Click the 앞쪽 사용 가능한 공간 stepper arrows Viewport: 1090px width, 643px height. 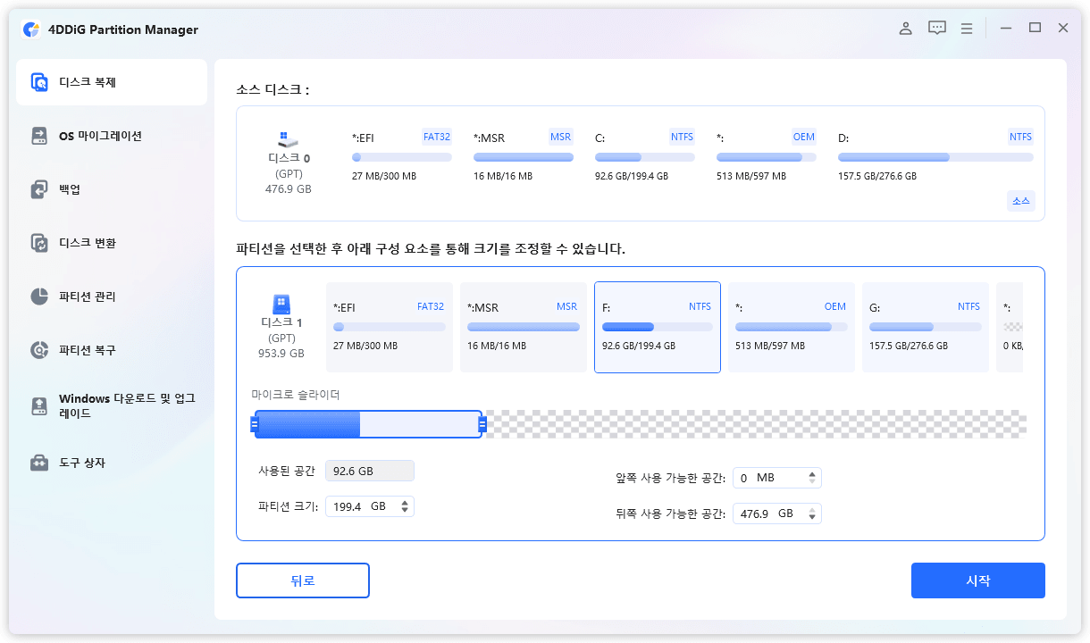coord(811,478)
